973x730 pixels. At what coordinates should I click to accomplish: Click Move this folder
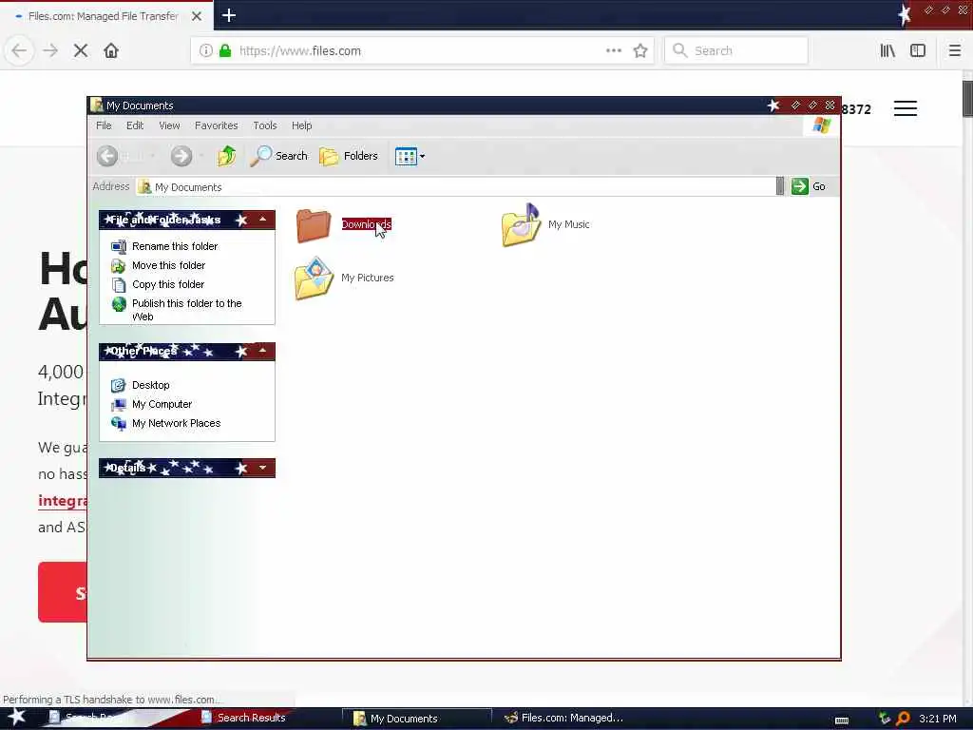pos(169,265)
